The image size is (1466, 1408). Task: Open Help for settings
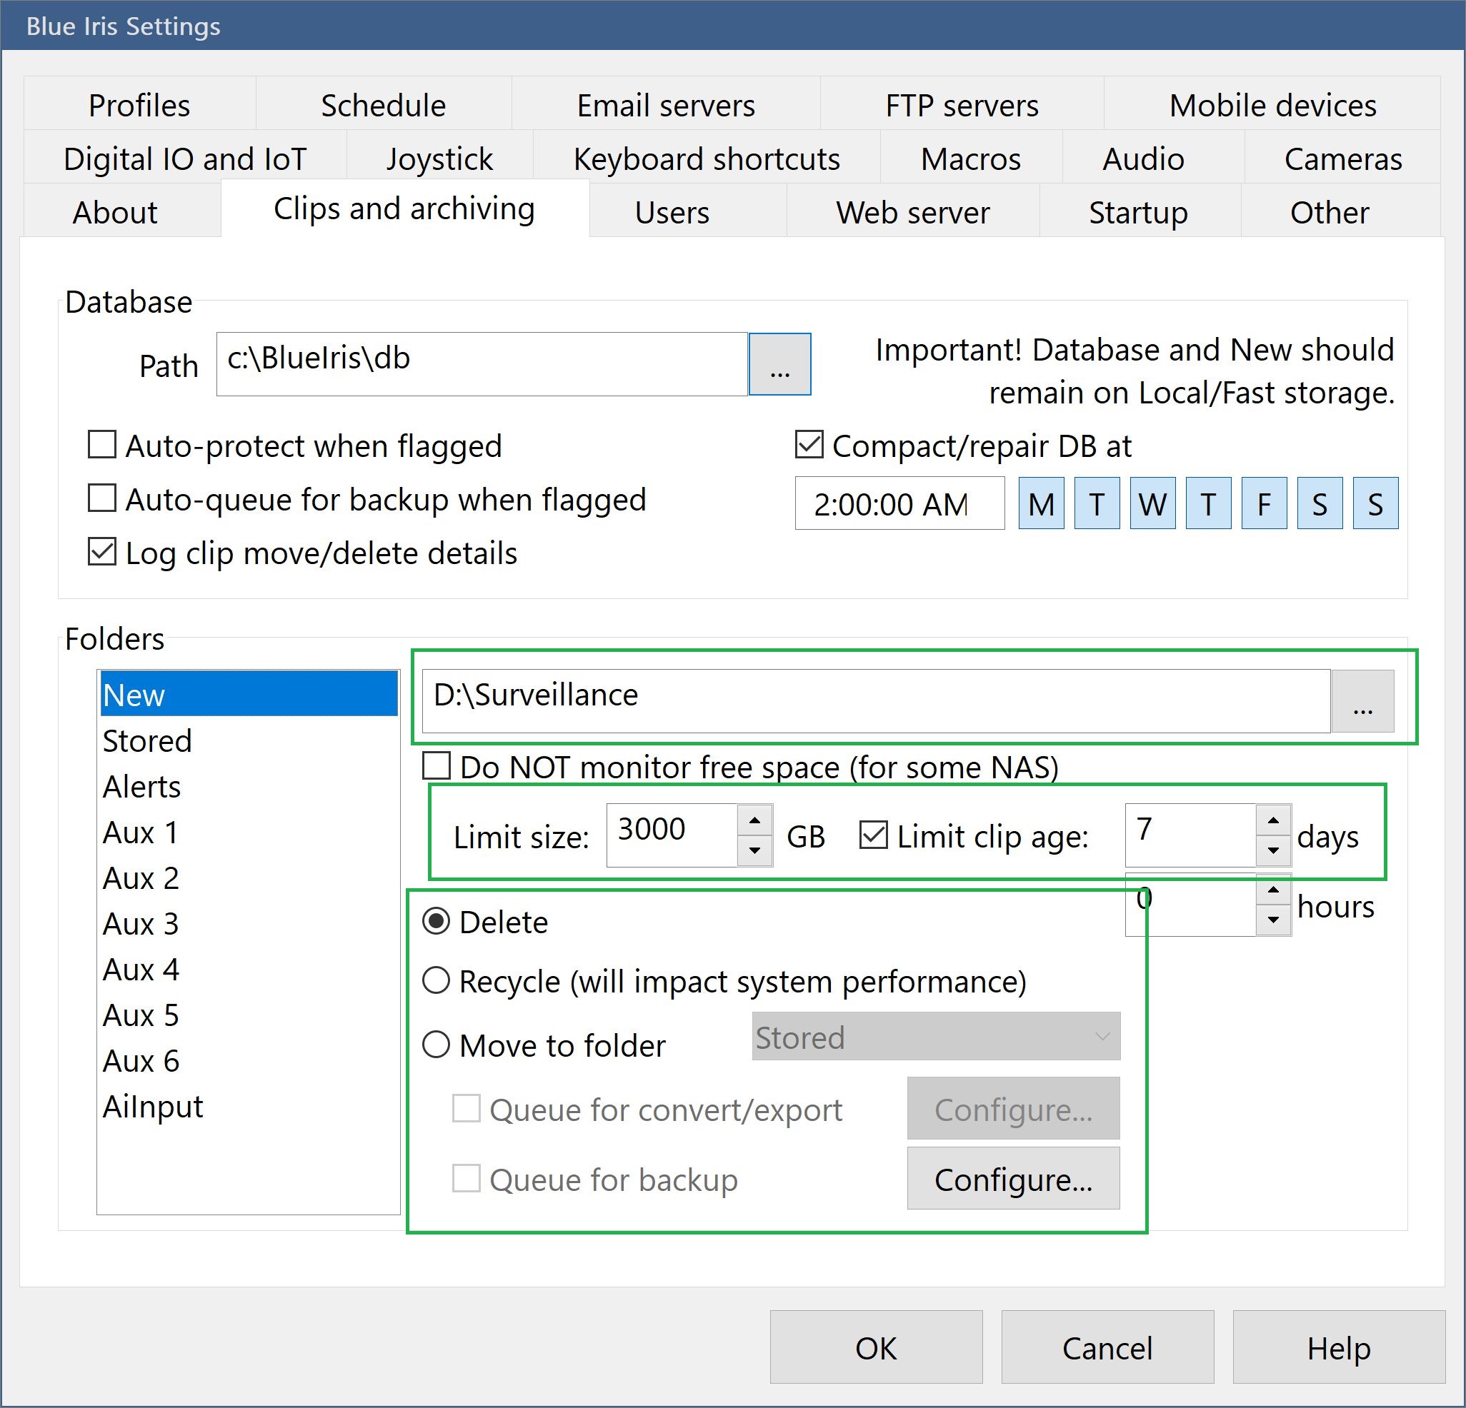1338,1347
